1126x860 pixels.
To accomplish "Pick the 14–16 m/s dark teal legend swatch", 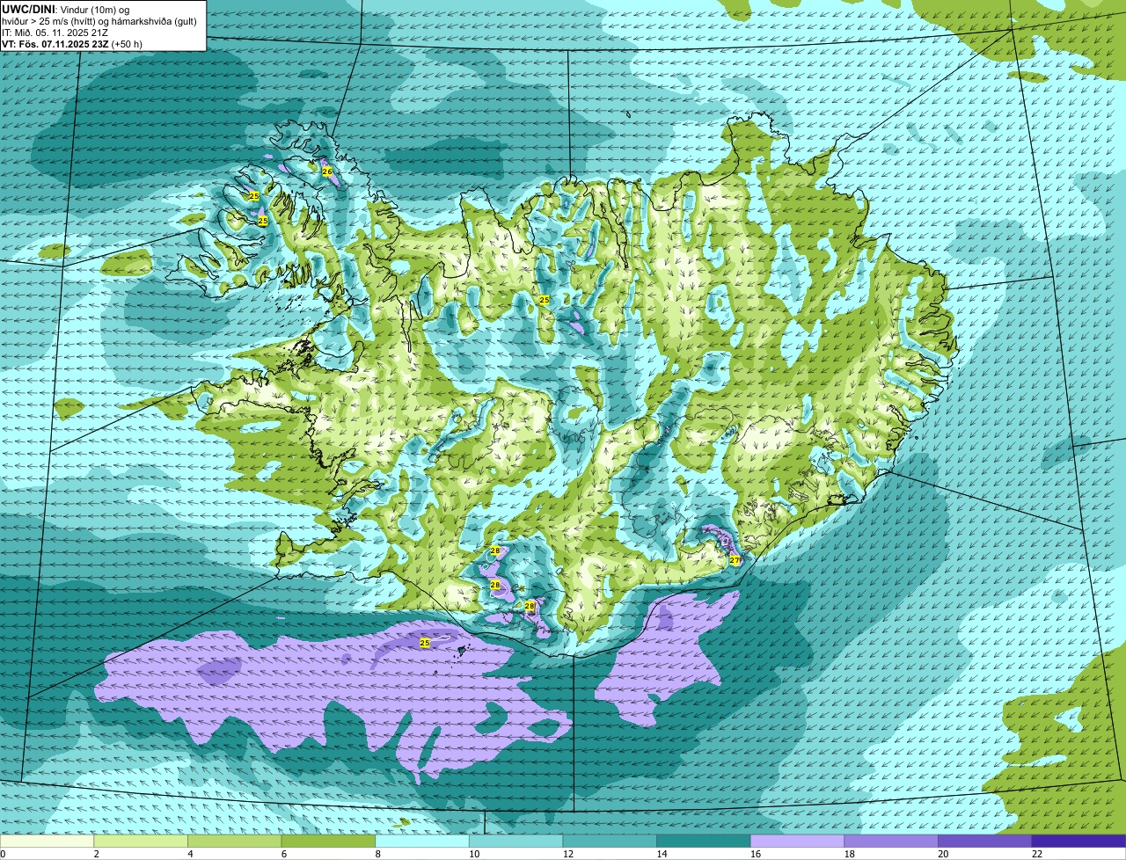I will (x=704, y=842).
